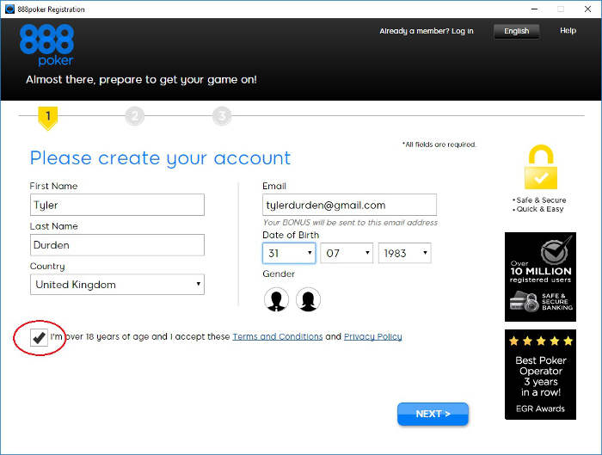Click the yellow padlock security icon
The height and width of the screenshot is (455, 602).
pyautogui.click(x=541, y=167)
